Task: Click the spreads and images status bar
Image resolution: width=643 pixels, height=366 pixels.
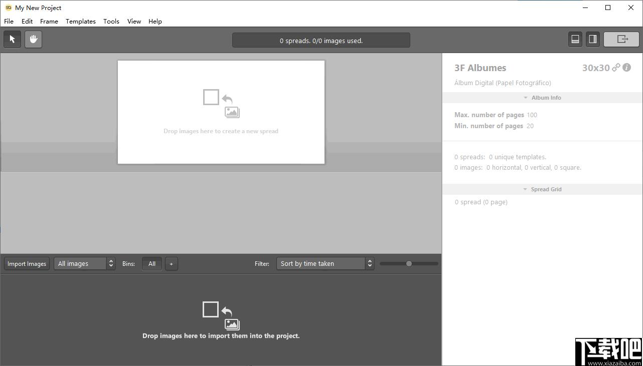Action: point(321,41)
